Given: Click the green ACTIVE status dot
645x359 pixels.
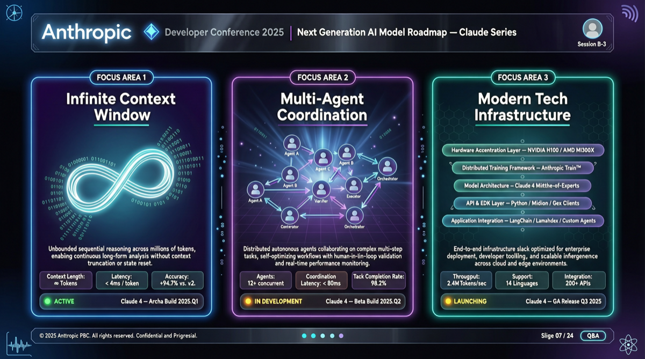Looking at the screenshot, I should click(x=47, y=302).
